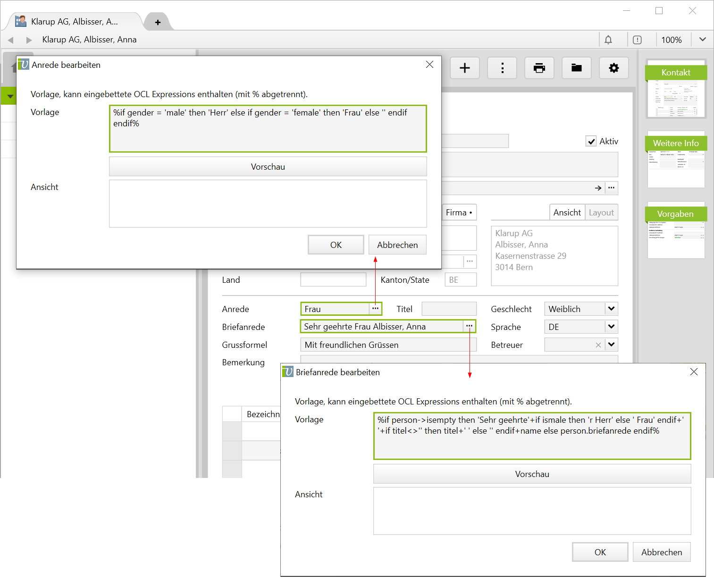Expand the Geschlecht dropdown
The height and width of the screenshot is (584, 714).
click(611, 309)
